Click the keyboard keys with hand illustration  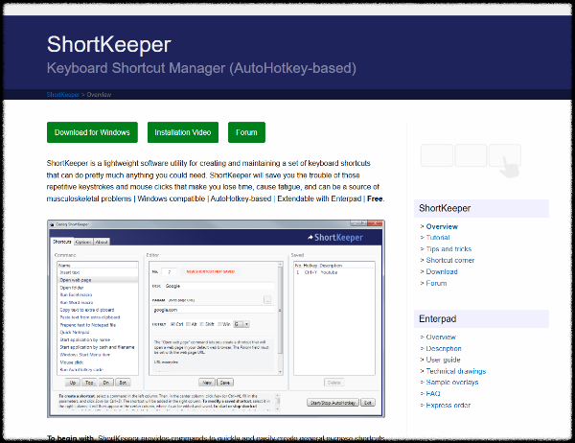tap(471, 161)
